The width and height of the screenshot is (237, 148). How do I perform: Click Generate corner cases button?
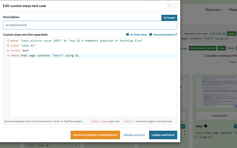[196, 34]
